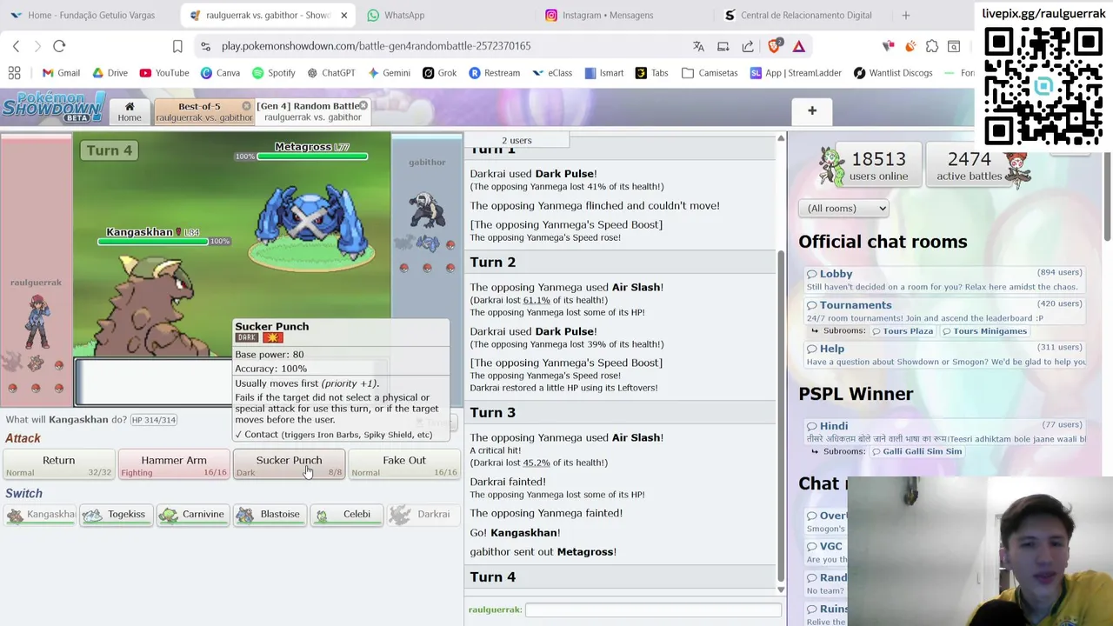1113x626 pixels.
Task: Switch to Carnivine
Action: click(192, 515)
